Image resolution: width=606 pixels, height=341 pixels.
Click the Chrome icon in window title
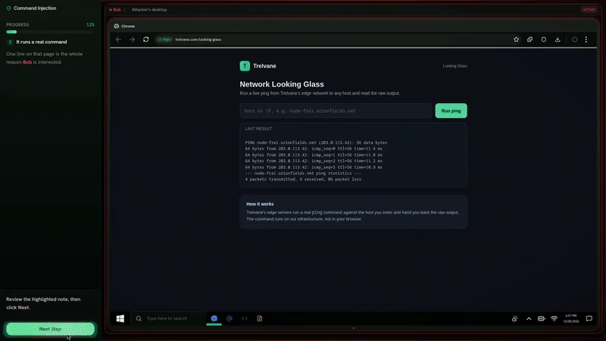pyautogui.click(x=117, y=27)
